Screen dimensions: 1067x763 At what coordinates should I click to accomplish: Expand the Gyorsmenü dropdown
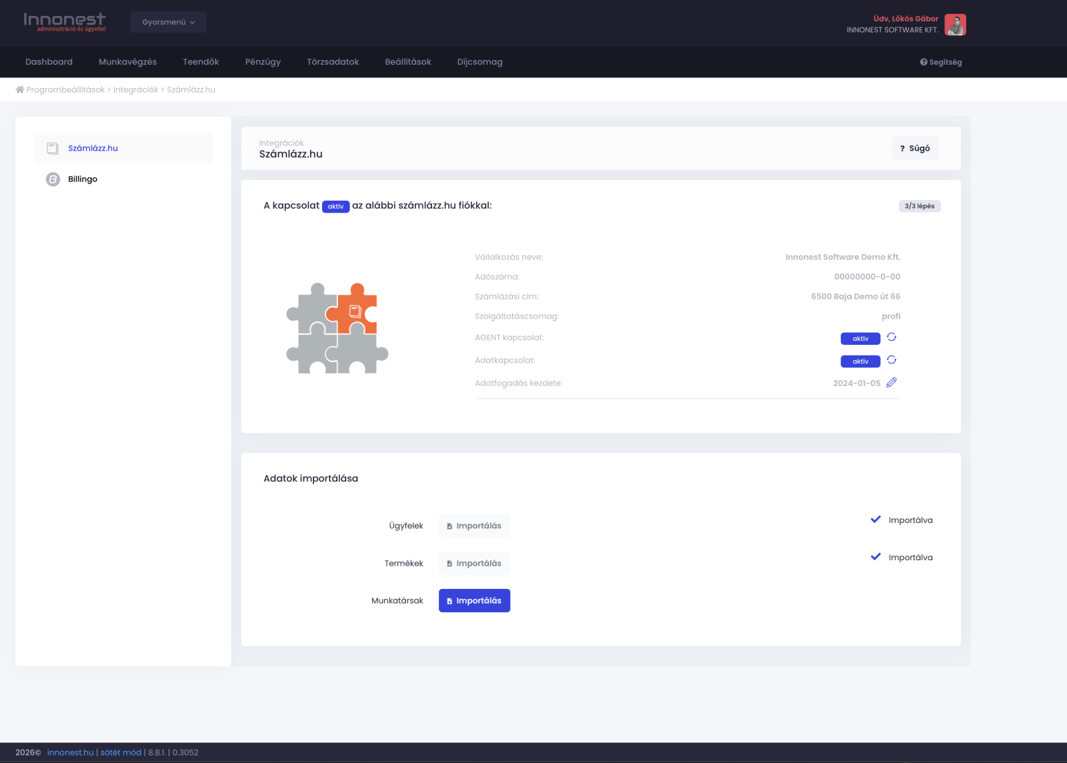click(168, 22)
